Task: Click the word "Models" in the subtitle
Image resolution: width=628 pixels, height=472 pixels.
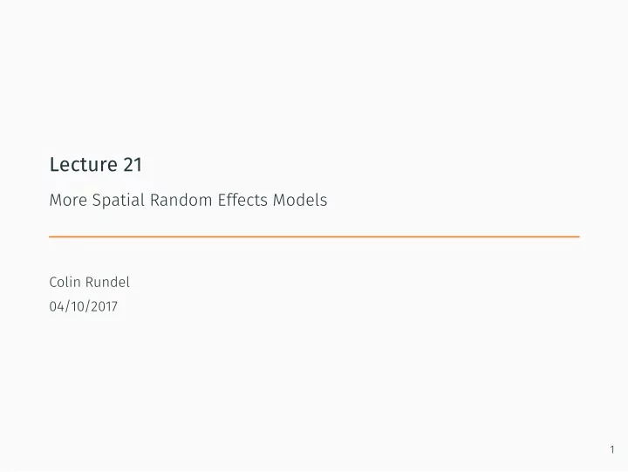Action: pos(300,200)
